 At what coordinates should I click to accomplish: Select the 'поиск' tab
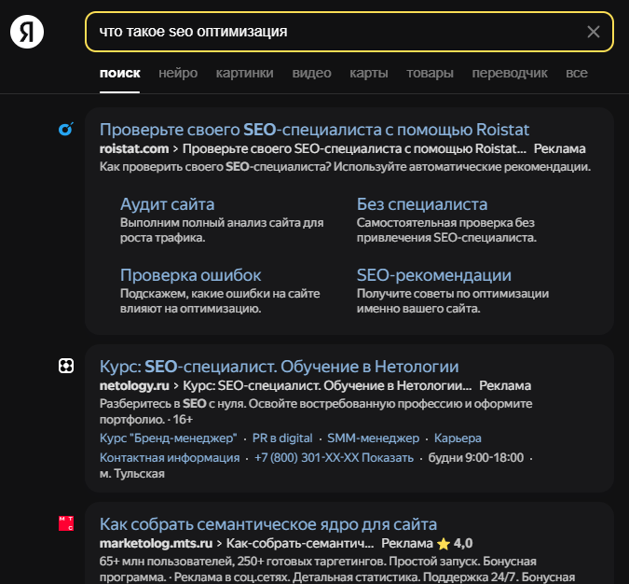click(119, 73)
